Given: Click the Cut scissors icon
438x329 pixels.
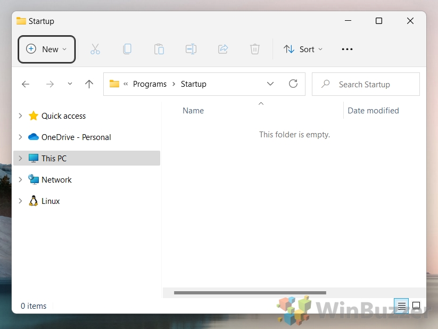Looking at the screenshot, I should 95,49.
